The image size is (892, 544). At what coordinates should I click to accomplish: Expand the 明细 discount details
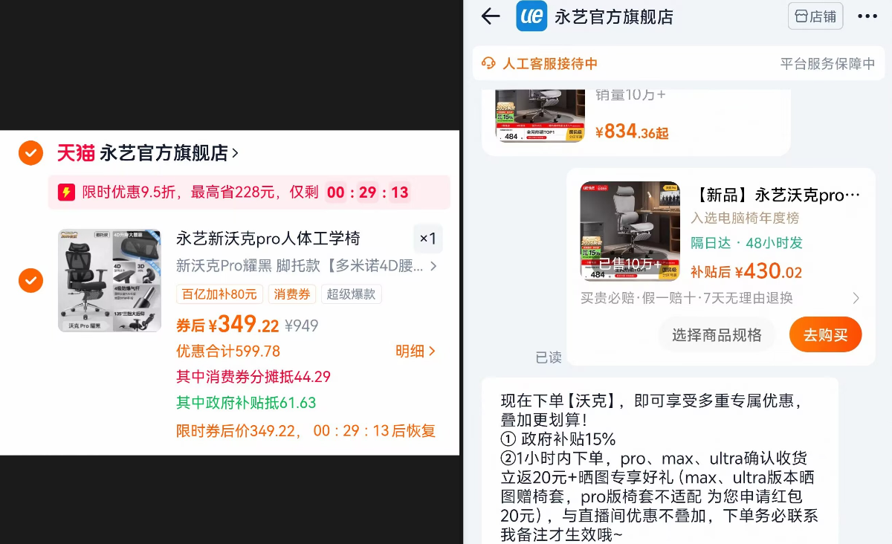415,351
